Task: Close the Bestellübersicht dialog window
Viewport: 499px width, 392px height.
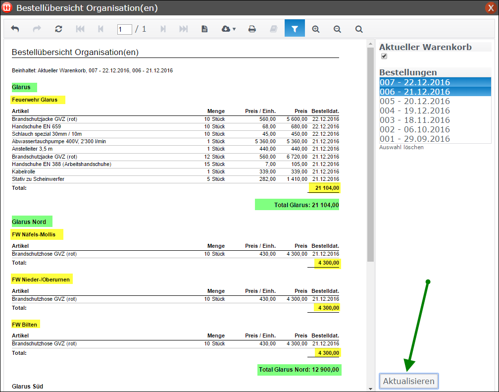Action: pos(491,8)
